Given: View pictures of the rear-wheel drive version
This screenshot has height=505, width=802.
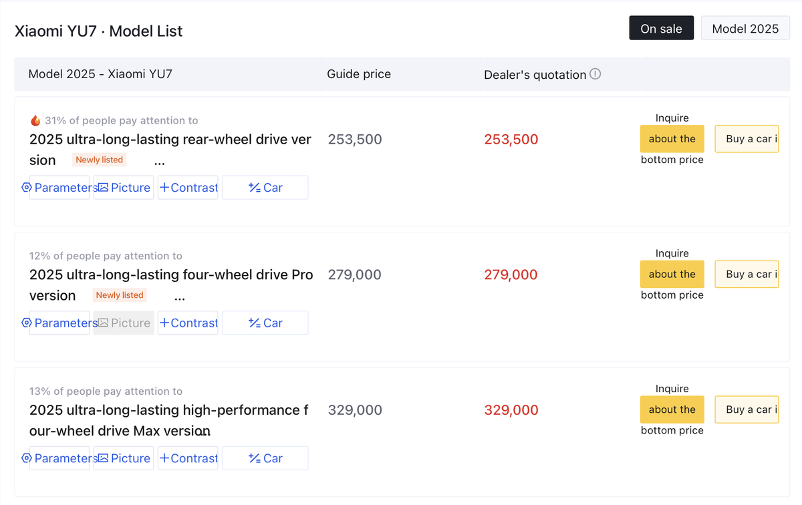Looking at the screenshot, I should coord(124,188).
